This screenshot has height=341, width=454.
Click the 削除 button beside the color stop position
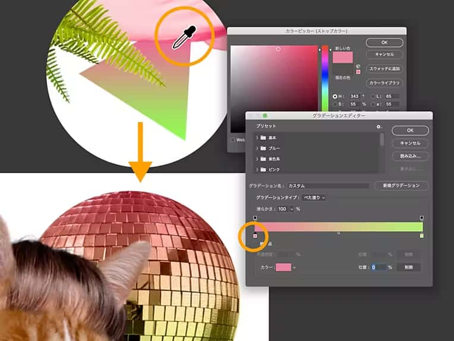click(x=409, y=267)
